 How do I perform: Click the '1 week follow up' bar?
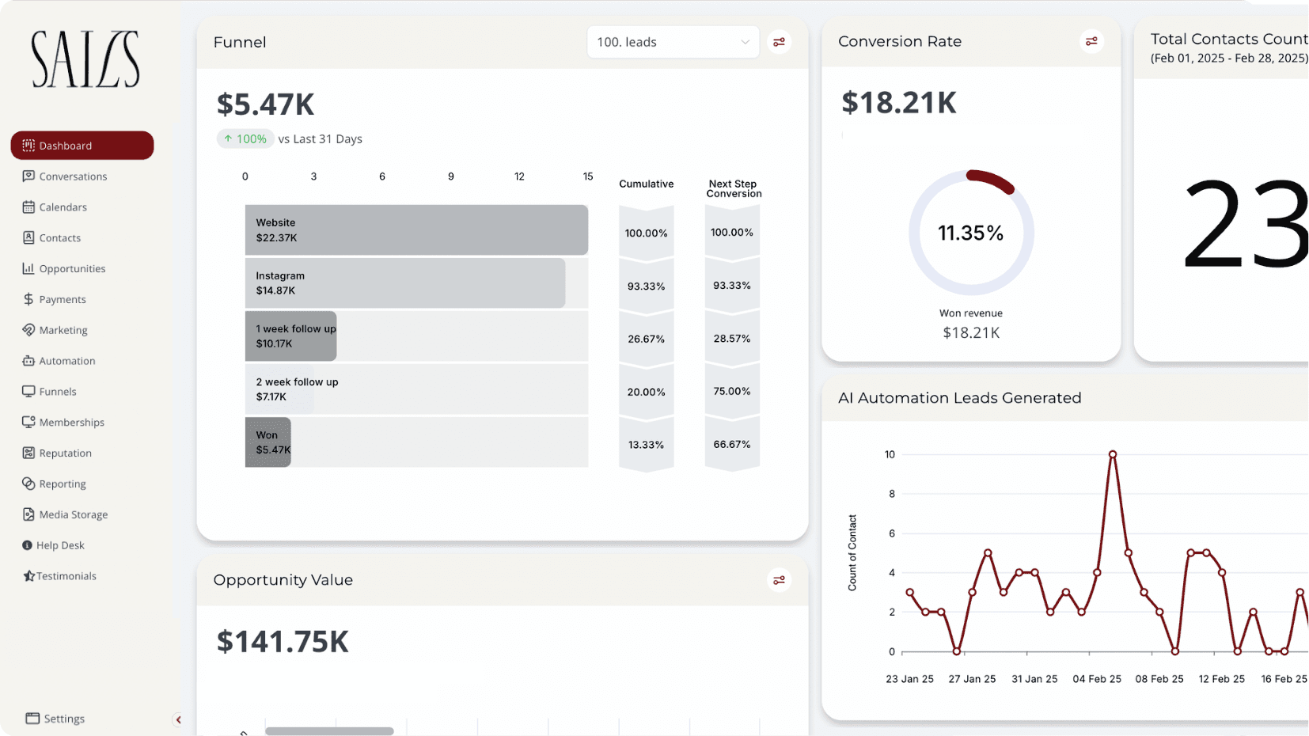pos(290,336)
